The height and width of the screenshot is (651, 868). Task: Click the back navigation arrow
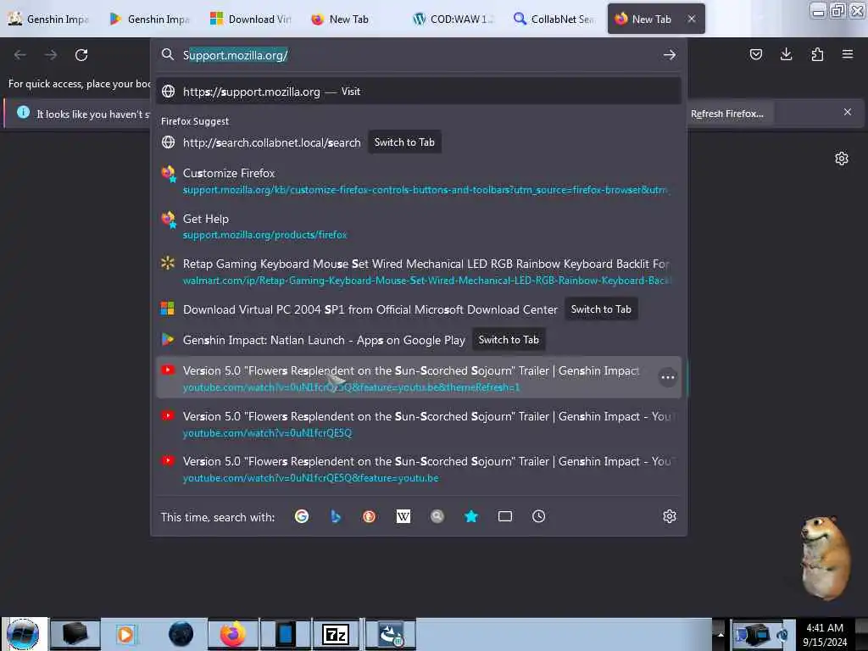coord(20,55)
